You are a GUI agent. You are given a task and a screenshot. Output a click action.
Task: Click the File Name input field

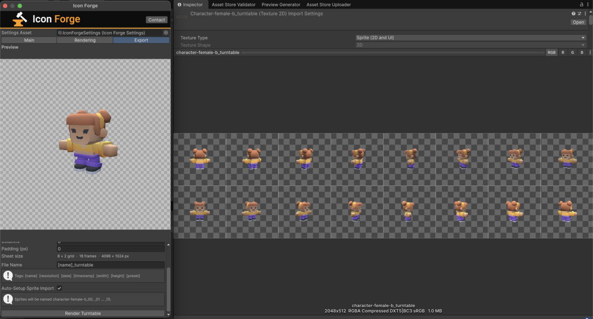(x=111, y=265)
